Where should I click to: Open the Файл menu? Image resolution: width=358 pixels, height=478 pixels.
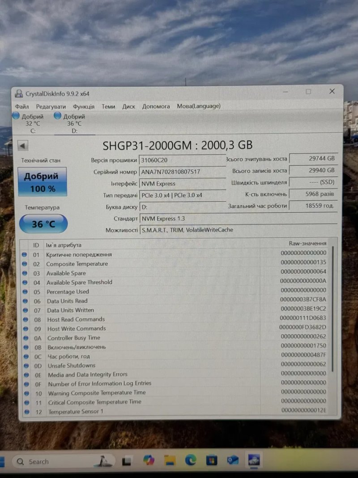(x=22, y=106)
